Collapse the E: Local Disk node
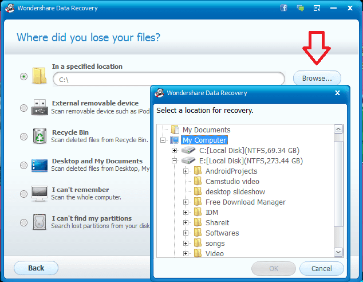The width and height of the screenshot is (363, 282). click(174, 161)
